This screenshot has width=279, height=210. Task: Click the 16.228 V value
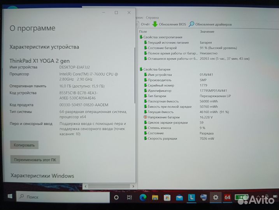(x=206, y=117)
